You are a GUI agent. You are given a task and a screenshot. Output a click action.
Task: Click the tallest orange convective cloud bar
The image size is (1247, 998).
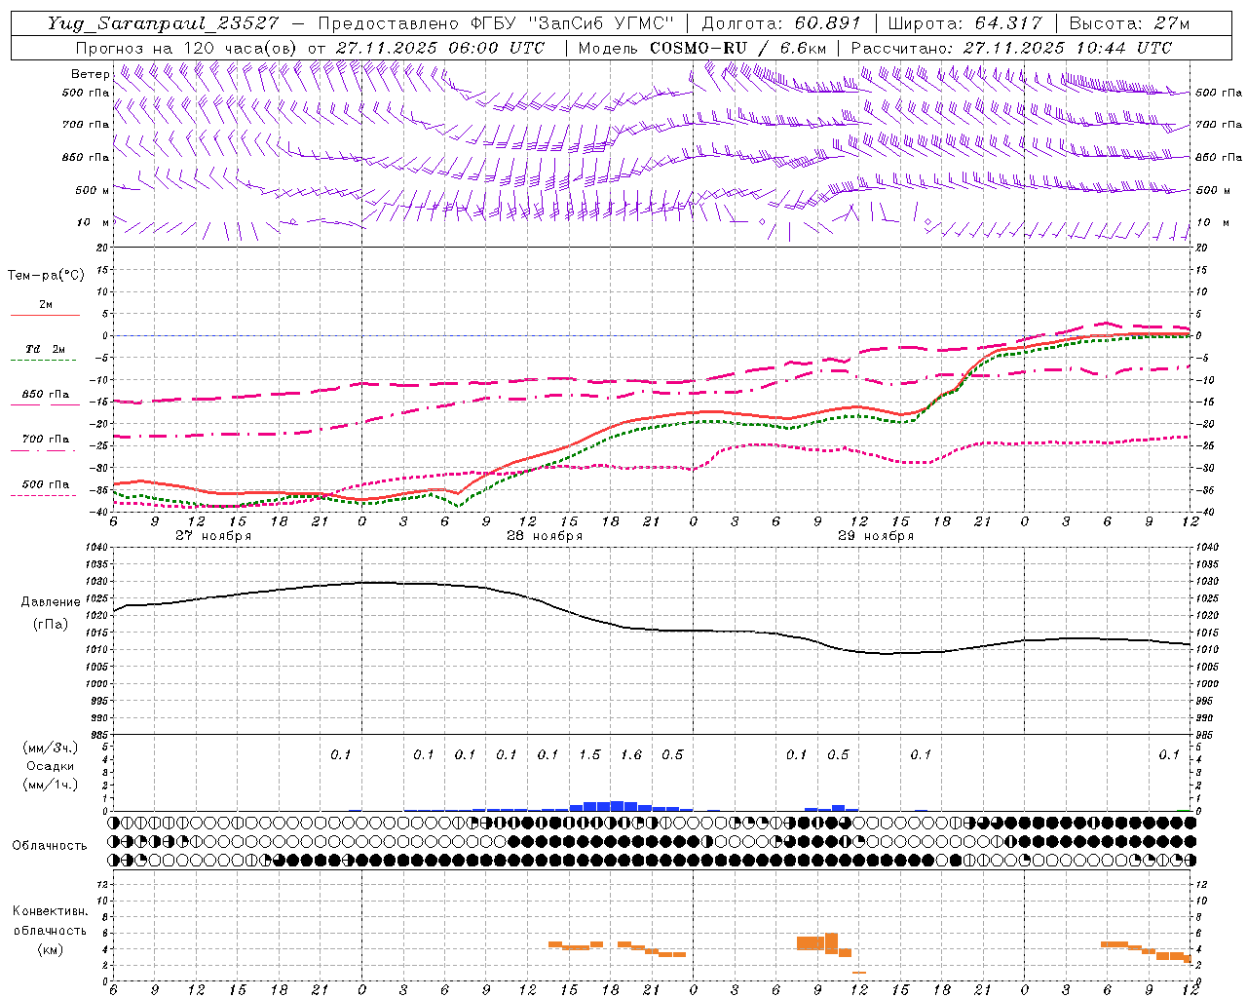point(831,942)
